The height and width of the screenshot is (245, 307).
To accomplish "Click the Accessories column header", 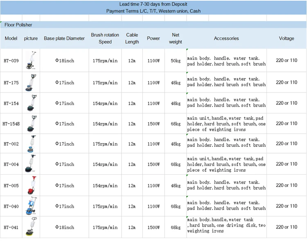I will [226, 38].
